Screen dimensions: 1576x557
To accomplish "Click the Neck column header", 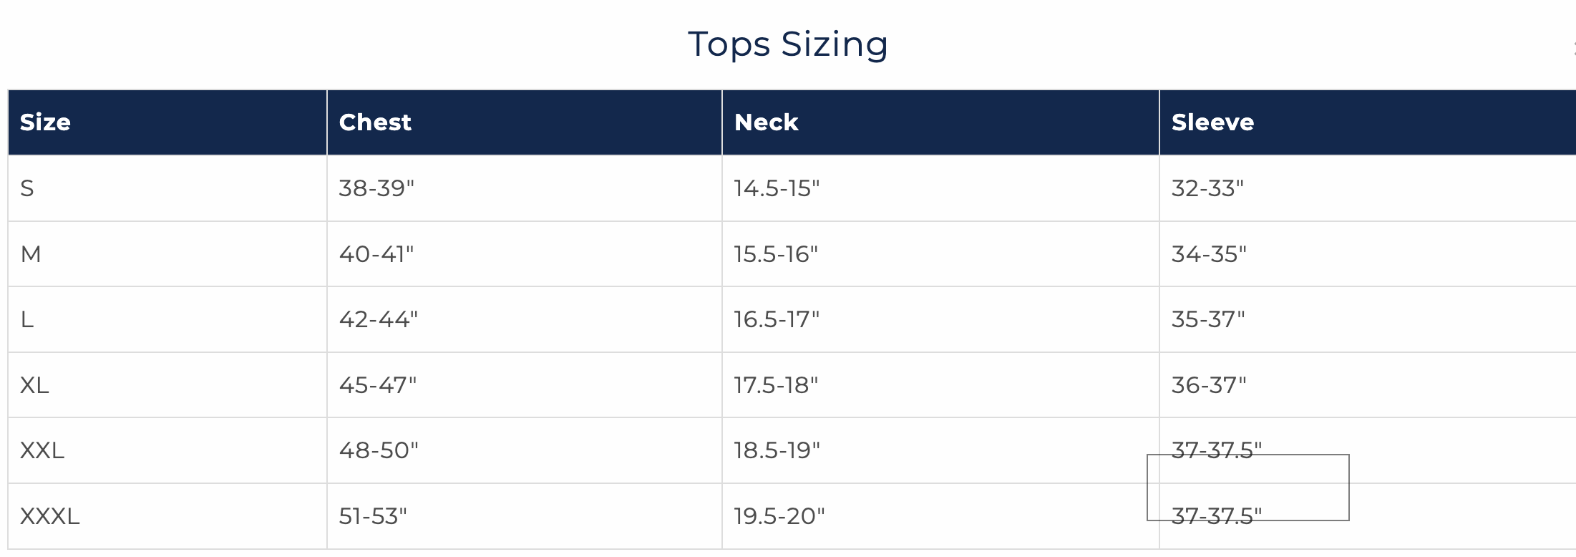I will point(766,122).
